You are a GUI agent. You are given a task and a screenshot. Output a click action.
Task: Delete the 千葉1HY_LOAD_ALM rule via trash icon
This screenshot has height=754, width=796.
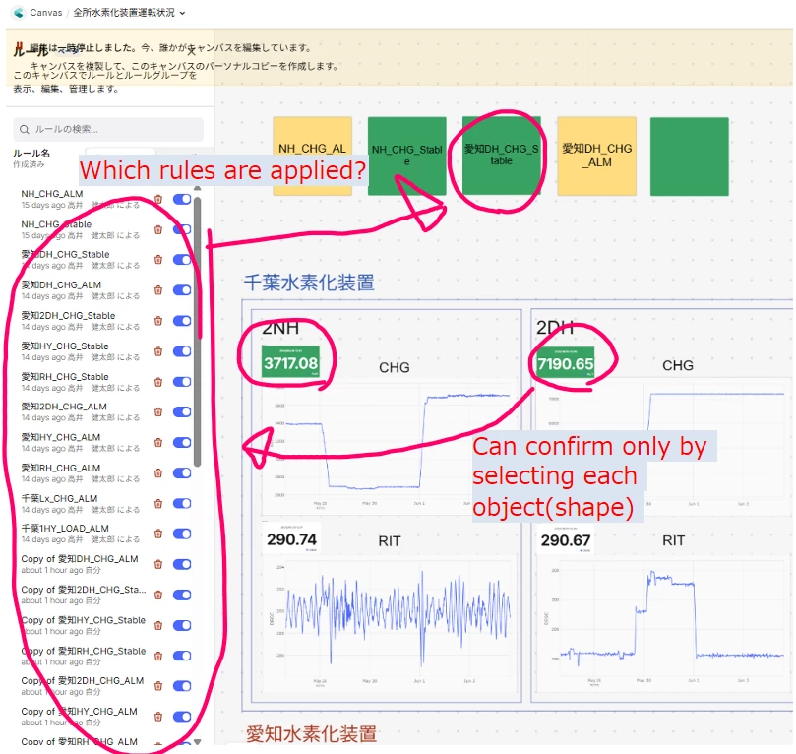(x=158, y=534)
